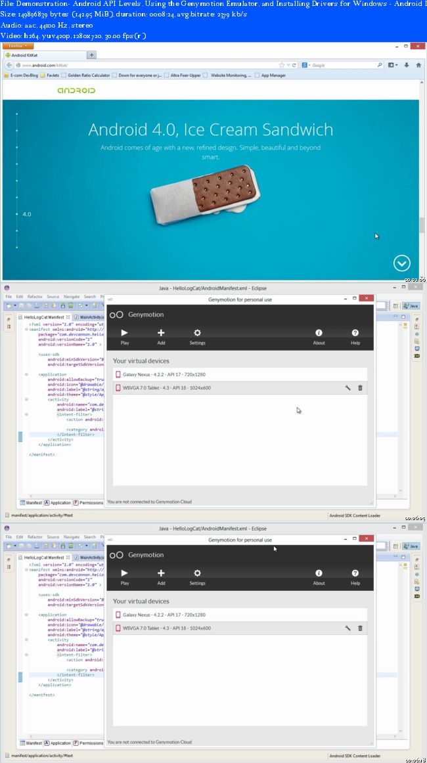Image resolution: width=427 pixels, height=763 pixels.
Task: Open Eclipse Search menu in the bottom frame
Action: click(x=89, y=536)
